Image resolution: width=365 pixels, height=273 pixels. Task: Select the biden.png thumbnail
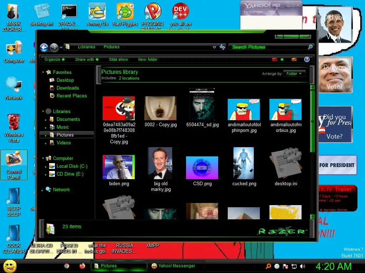(119, 167)
